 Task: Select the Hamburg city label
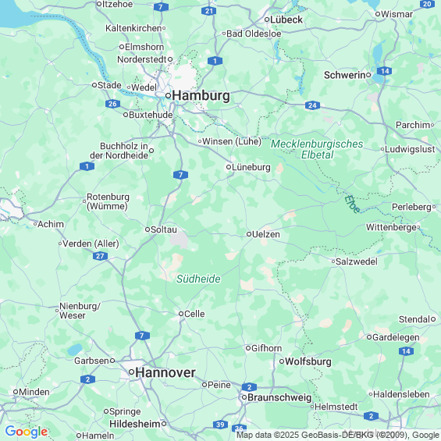[x=201, y=95]
